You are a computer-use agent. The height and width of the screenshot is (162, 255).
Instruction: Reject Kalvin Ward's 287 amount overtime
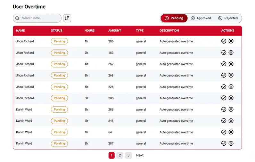tap(231, 143)
